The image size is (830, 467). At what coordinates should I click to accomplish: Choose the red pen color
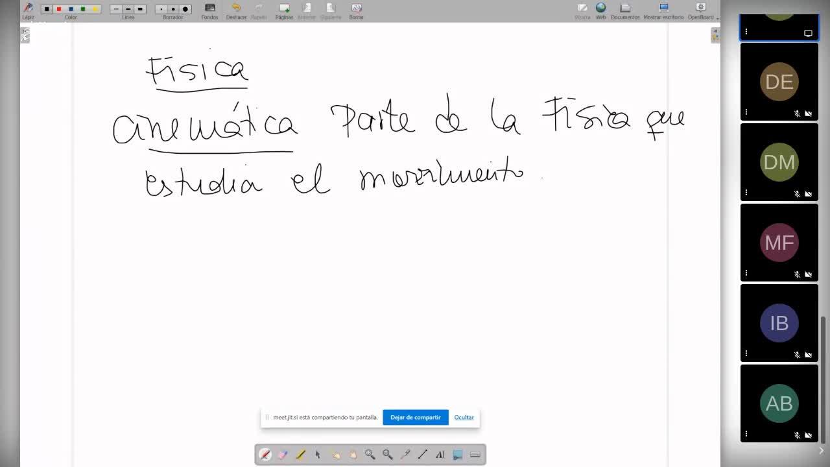pyautogui.click(x=59, y=9)
